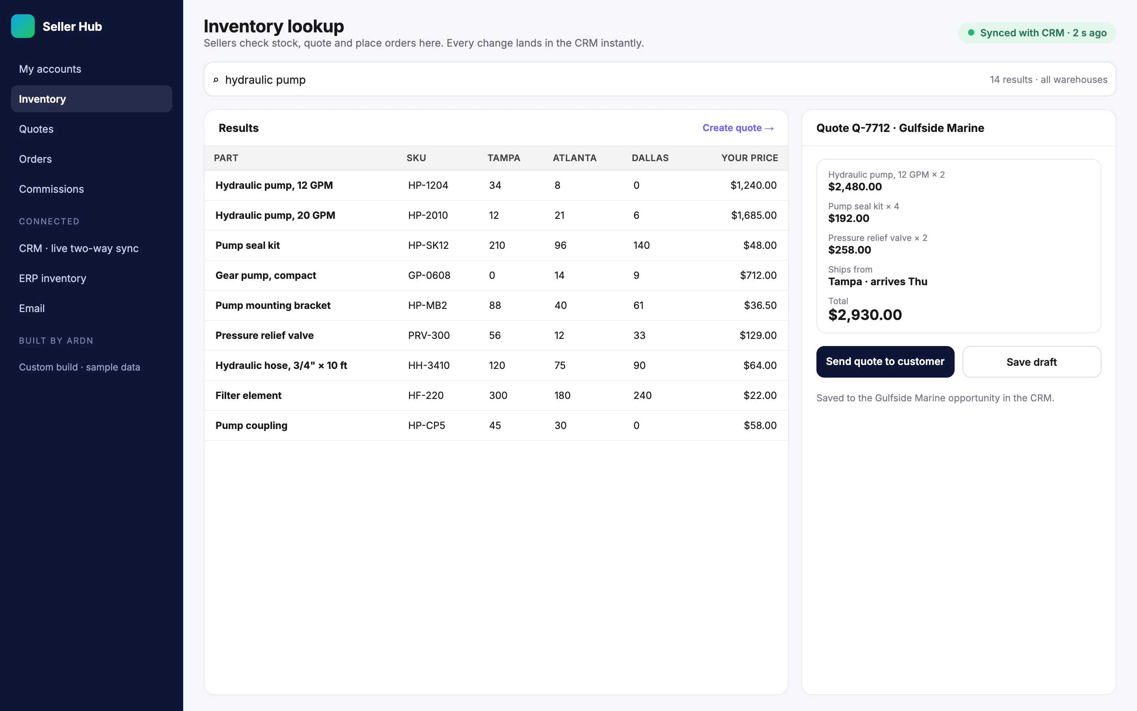Select the Filter element row

pos(496,395)
